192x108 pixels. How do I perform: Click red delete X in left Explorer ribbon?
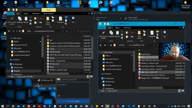(40, 19)
